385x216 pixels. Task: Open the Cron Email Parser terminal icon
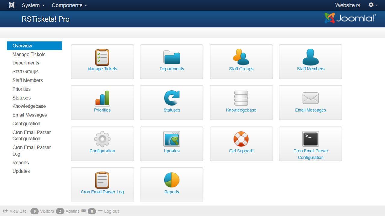coord(310,139)
